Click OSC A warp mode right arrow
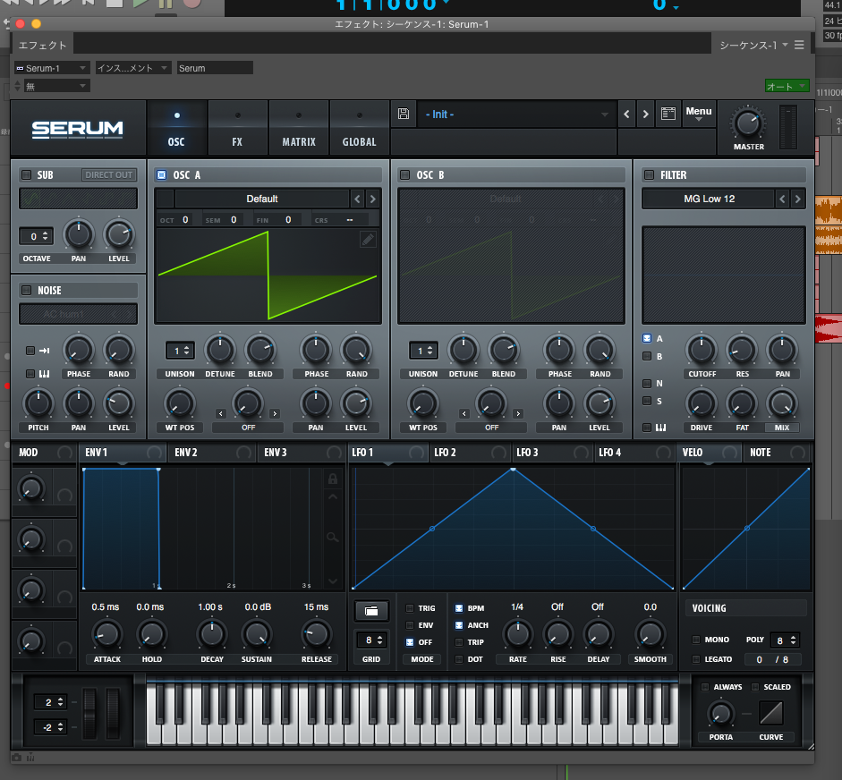This screenshot has width=842, height=780. point(275,413)
